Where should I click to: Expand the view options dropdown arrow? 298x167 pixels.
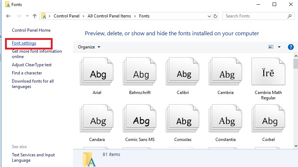[x=279, y=47]
